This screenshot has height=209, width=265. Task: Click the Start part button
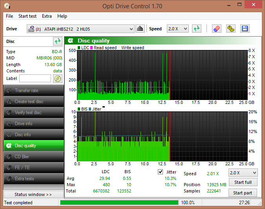click(243, 193)
